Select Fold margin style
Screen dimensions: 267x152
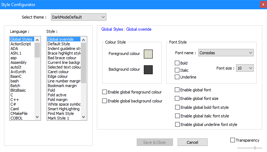point(64,100)
